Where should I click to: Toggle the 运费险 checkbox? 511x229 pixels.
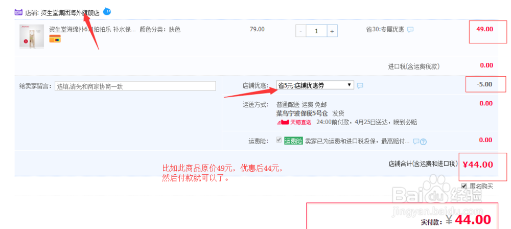[278, 140]
